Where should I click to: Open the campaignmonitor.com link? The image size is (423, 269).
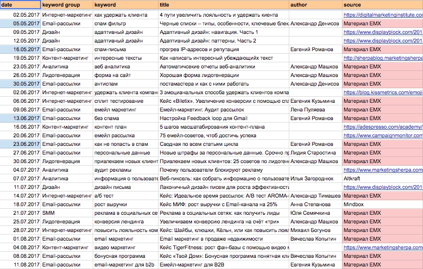point(383,135)
